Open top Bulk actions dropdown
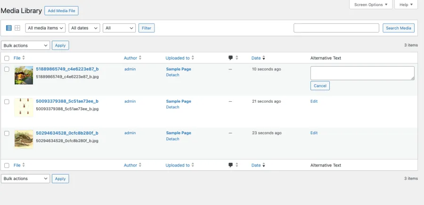The height and width of the screenshot is (205, 424). pyautogui.click(x=25, y=45)
